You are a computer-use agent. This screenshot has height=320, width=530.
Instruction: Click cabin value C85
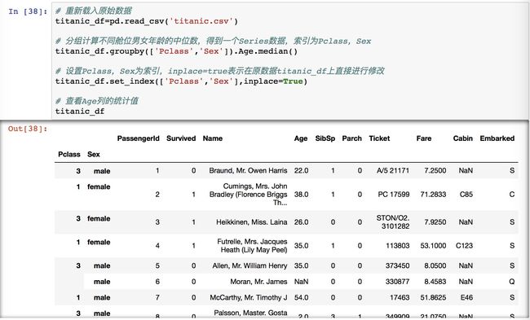[466, 195]
